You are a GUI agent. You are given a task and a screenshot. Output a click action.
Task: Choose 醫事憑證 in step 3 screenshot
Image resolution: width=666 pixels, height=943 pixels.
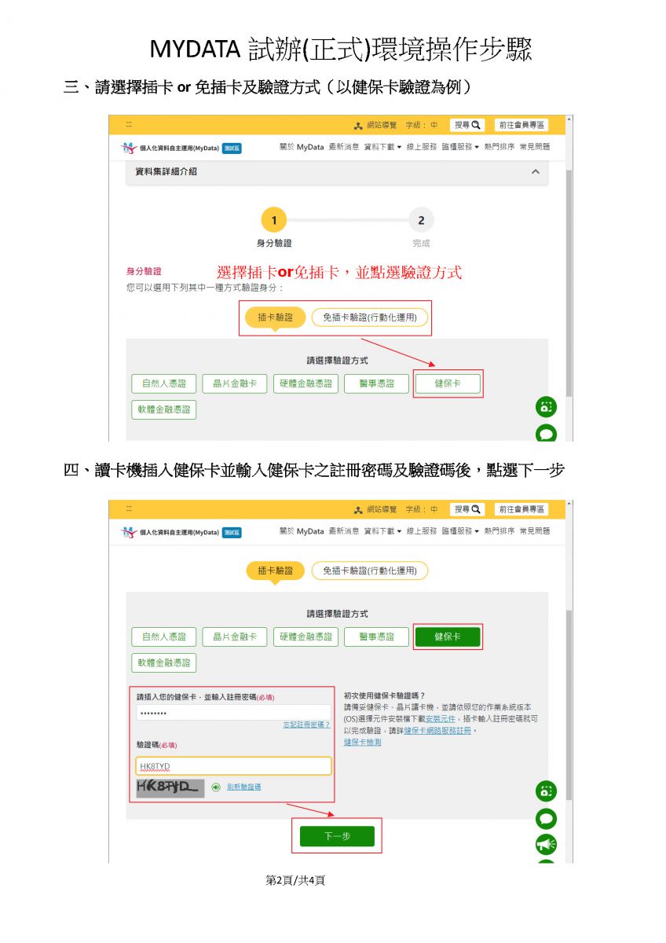coord(376,383)
